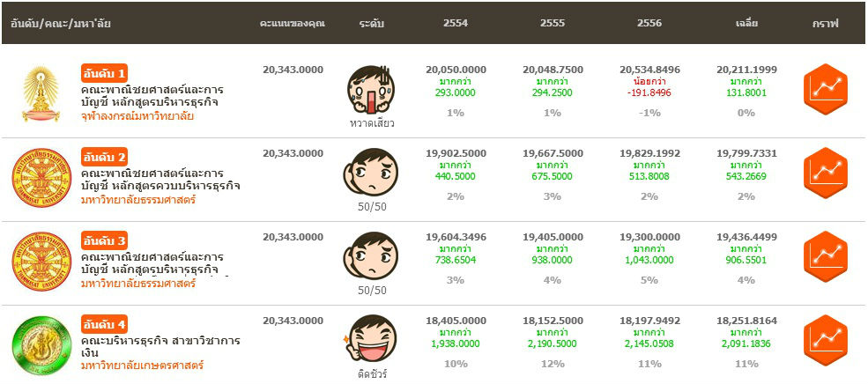Open จุฬาลงกรณ์มหาวิทยาลัย university link
Screen dimensions: 868x384
(x=137, y=116)
